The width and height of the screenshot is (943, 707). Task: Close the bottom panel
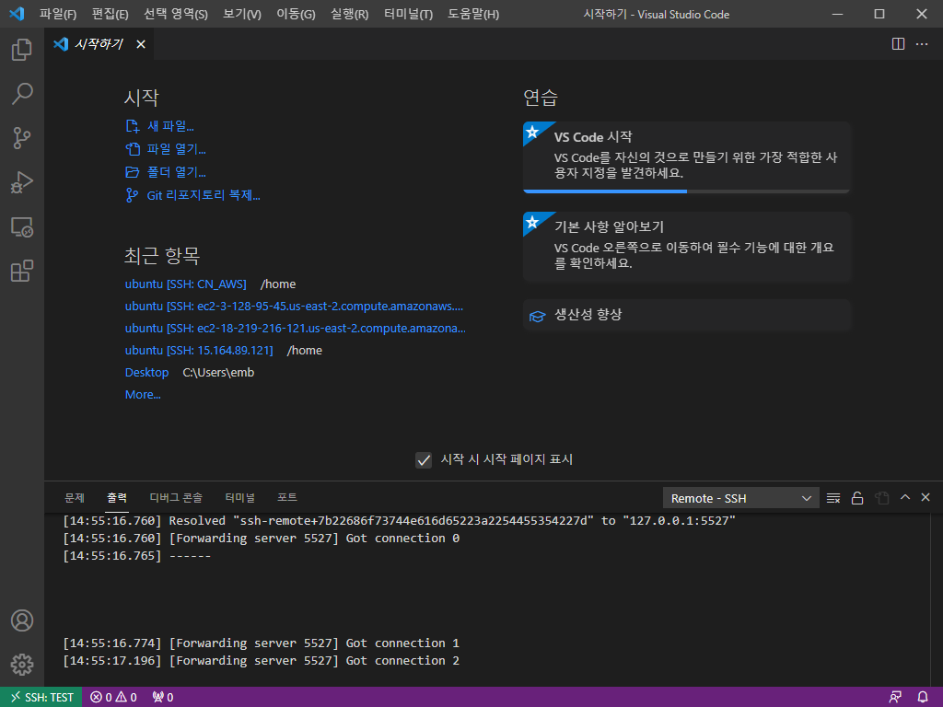click(926, 497)
